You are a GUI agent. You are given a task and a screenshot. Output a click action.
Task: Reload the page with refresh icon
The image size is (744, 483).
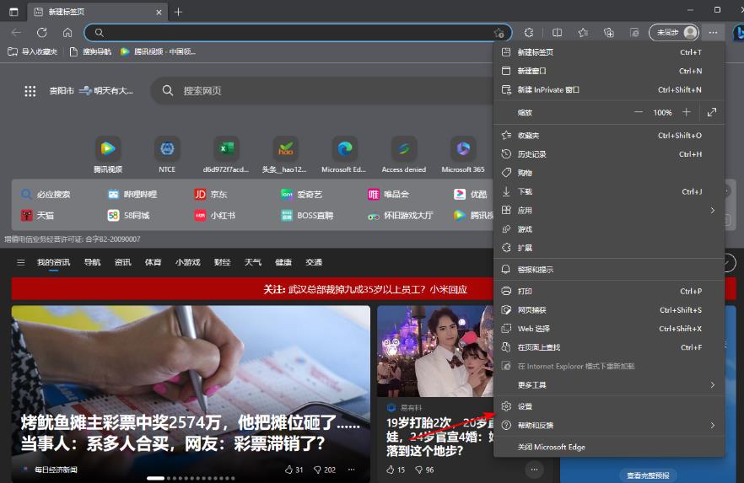(x=42, y=33)
